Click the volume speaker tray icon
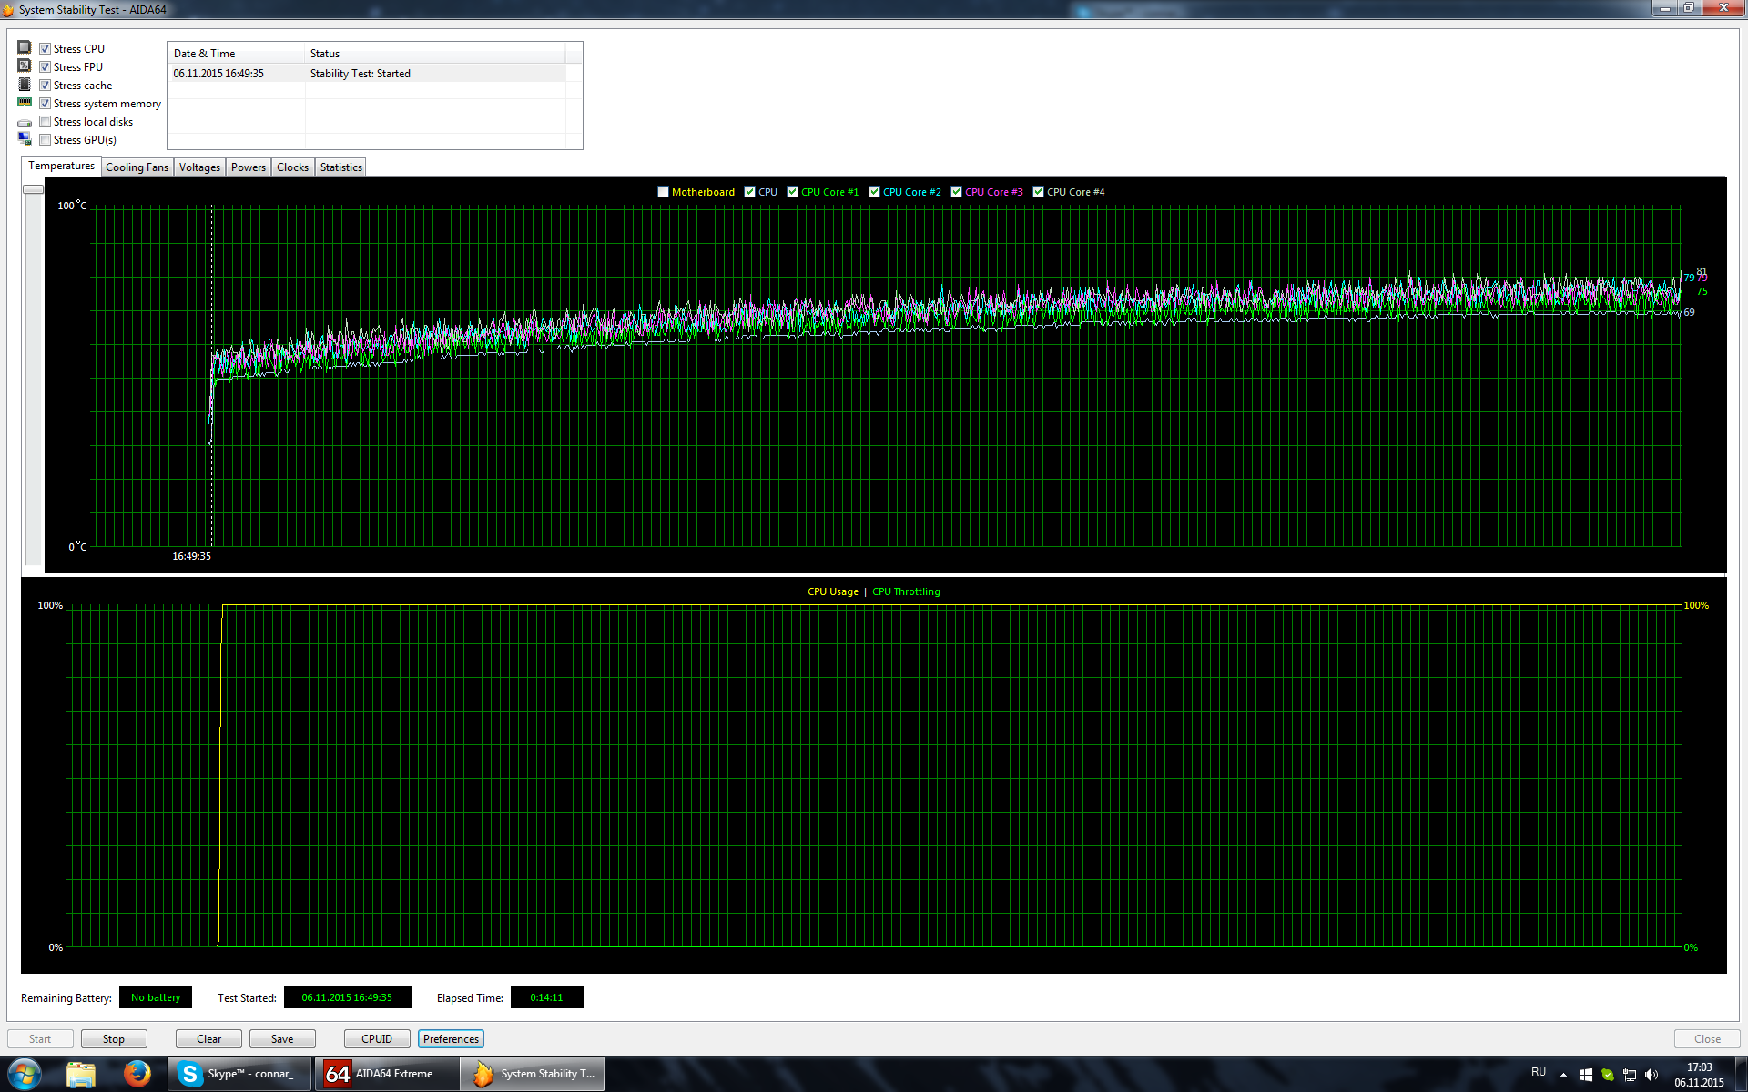 tap(1651, 1075)
